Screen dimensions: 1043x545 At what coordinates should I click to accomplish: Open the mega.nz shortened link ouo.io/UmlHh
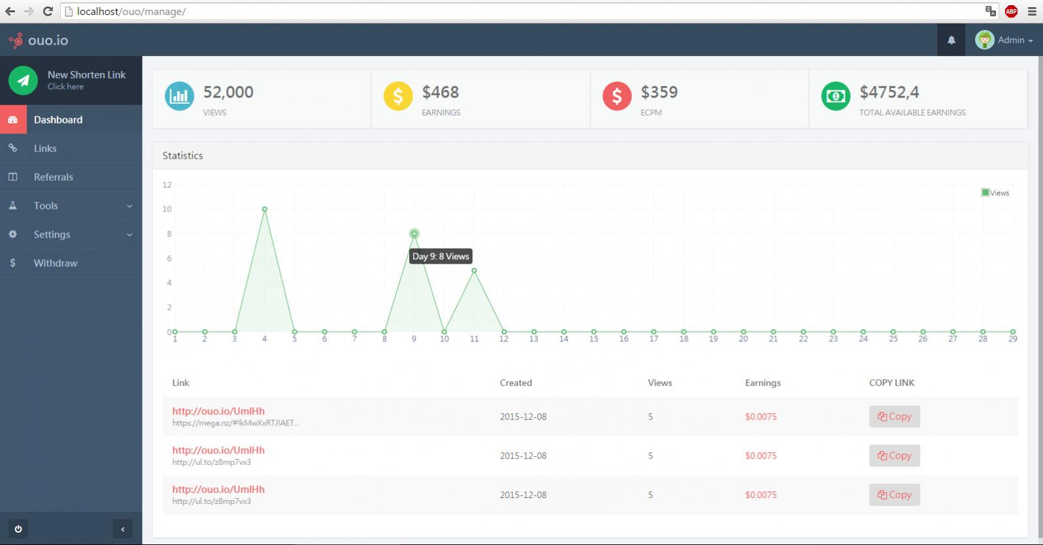(x=218, y=411)
